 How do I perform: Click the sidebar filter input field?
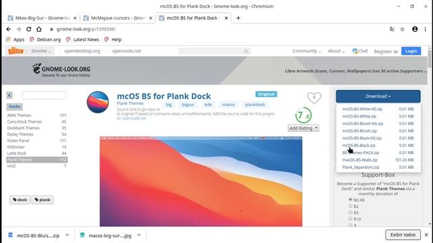pyautogui.click(x=44, y=95)
